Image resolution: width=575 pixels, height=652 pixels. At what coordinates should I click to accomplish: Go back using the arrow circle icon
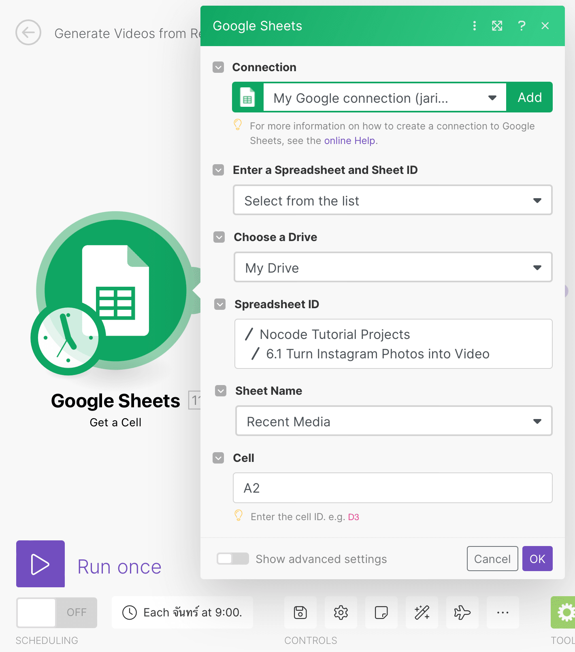point(28,32)
